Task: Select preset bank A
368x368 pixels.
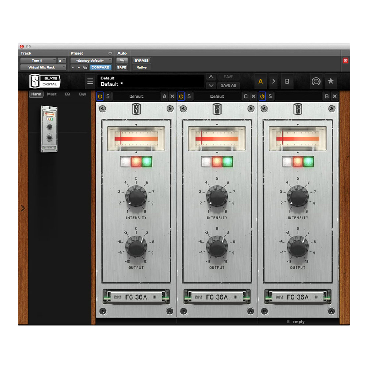Action: pyautogui.click(x=261, y=81)
